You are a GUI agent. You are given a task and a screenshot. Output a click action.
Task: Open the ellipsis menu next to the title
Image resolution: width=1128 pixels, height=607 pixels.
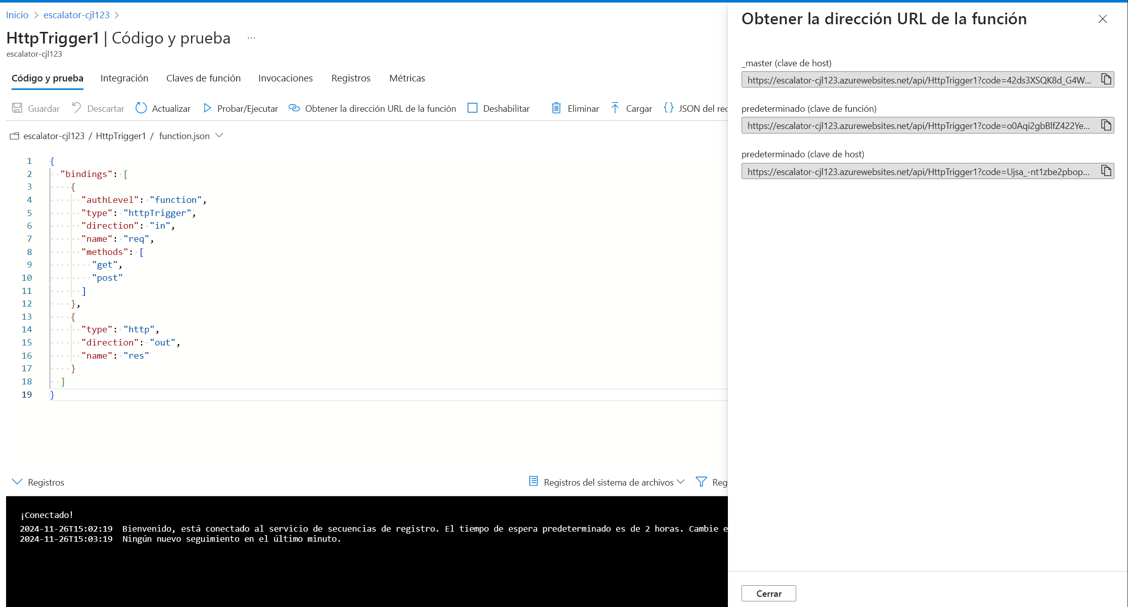(x=251, y=37)
